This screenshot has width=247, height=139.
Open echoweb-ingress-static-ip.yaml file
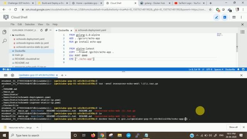(32, 43)
